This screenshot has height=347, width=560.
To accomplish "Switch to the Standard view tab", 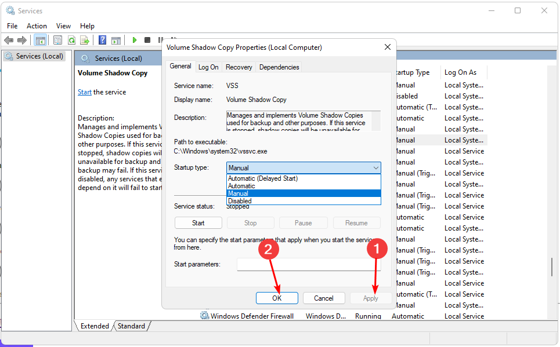I will click(x=131, y=326).
